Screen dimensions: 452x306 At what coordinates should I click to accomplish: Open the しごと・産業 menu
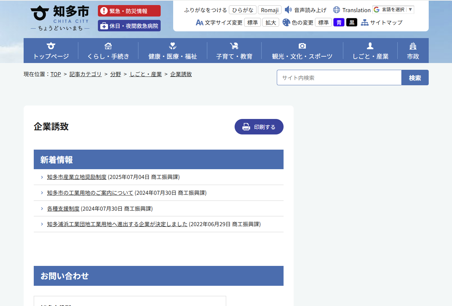pos(370,51)
